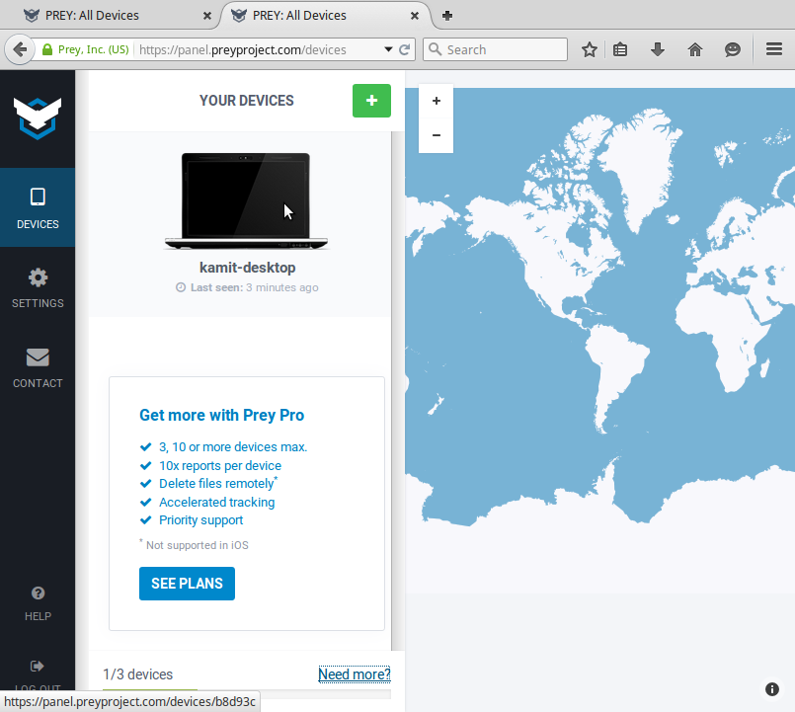Click the See Plans button

click(187, 584)
